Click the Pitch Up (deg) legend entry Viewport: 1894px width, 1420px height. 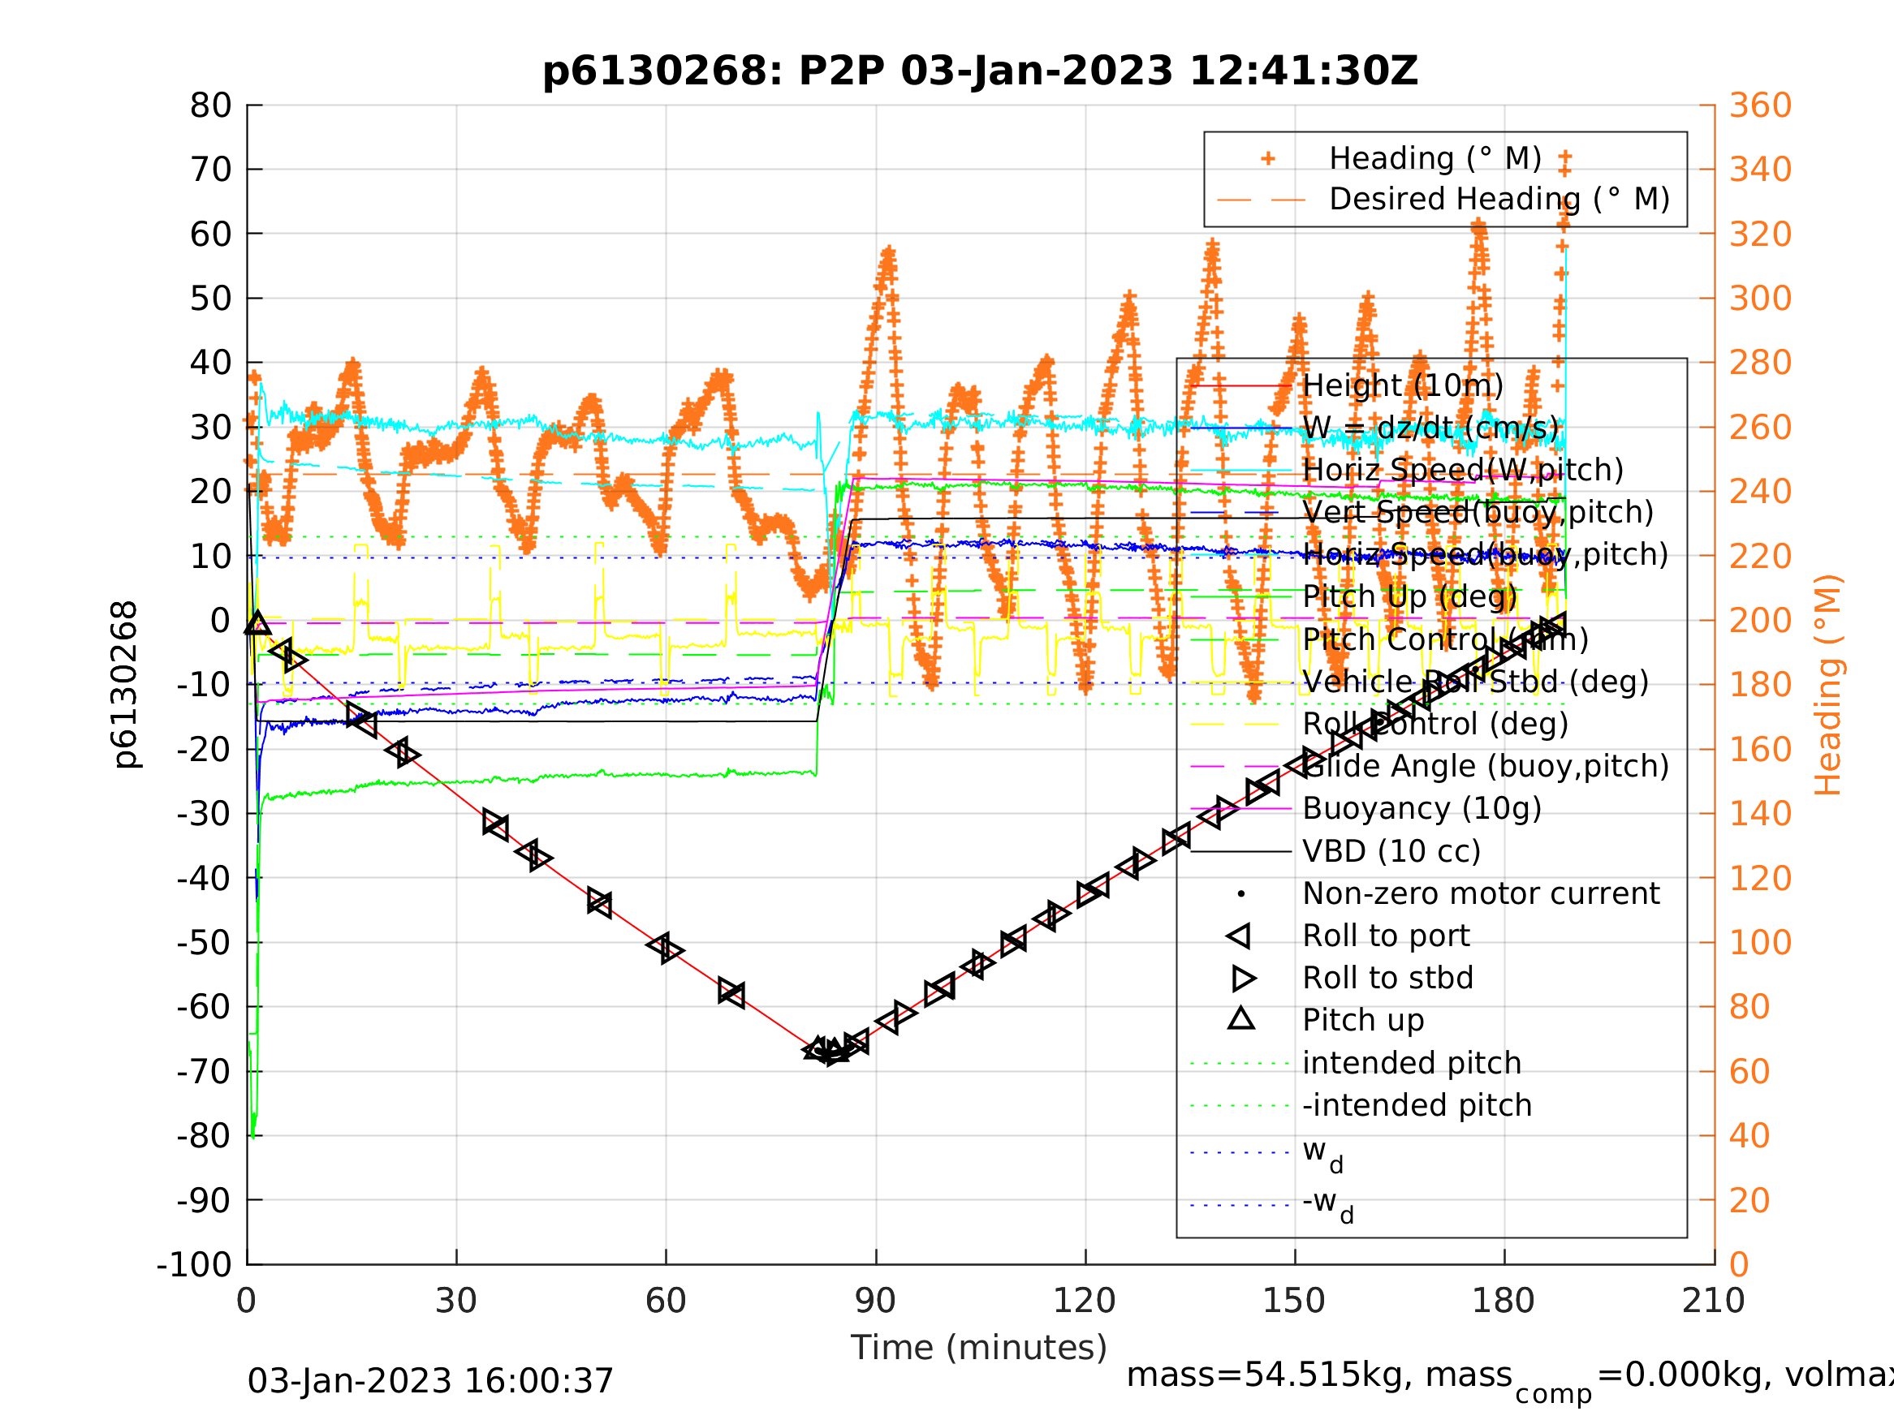[x=1409, y=596]
